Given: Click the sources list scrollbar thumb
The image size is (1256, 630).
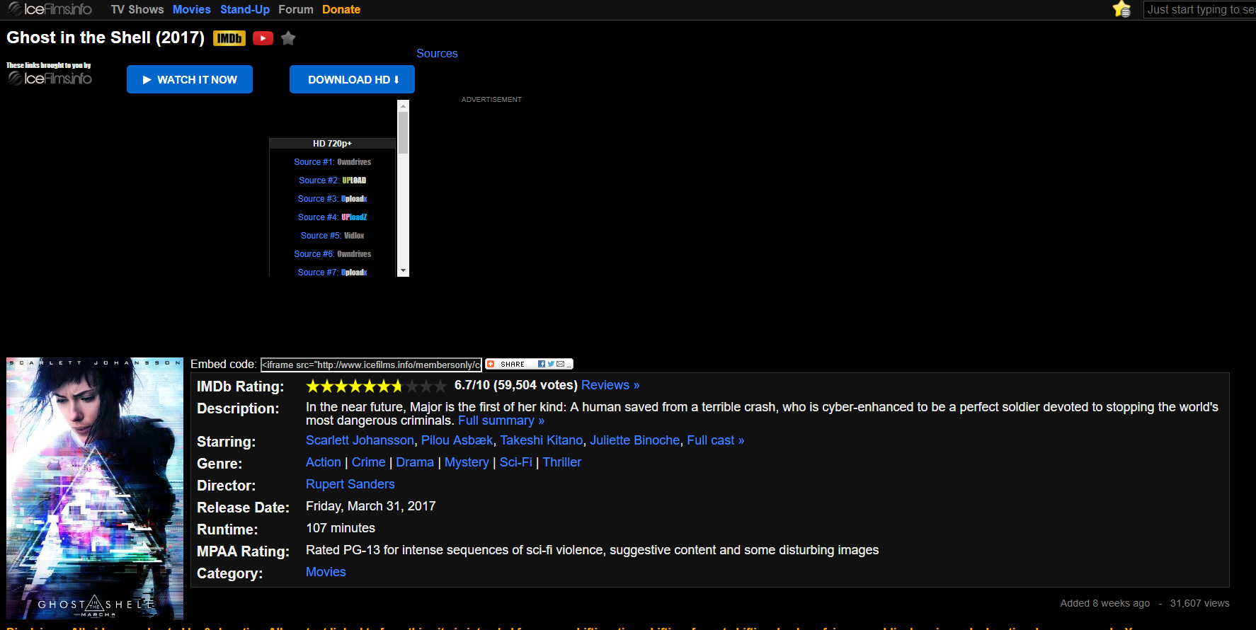Looking at the screenshot, I should pos(404,132).
